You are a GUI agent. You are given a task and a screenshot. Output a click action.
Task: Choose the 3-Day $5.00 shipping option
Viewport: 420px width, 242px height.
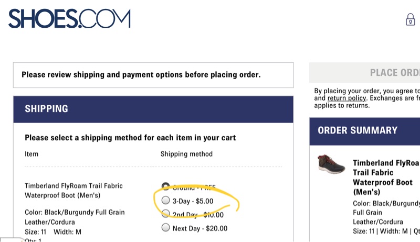(x=166, y=200)
